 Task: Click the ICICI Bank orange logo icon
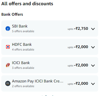click(8, 65)
